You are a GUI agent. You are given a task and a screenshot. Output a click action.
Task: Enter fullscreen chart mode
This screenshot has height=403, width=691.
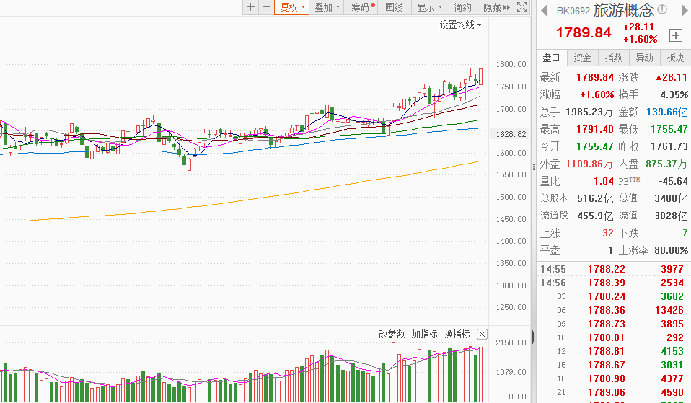pos(522,7)
